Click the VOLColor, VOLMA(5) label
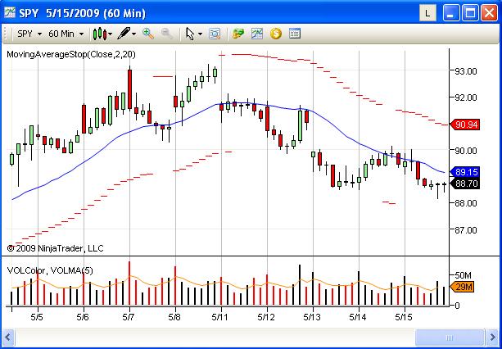The width and height of the screenshot is (502, 349). click(x=50, y=271)
